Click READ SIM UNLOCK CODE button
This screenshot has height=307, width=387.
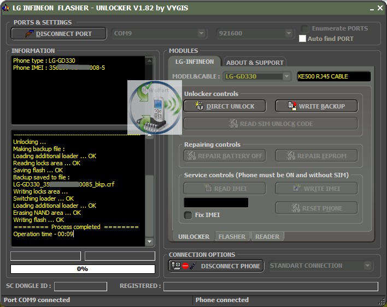tap(271, 124)
